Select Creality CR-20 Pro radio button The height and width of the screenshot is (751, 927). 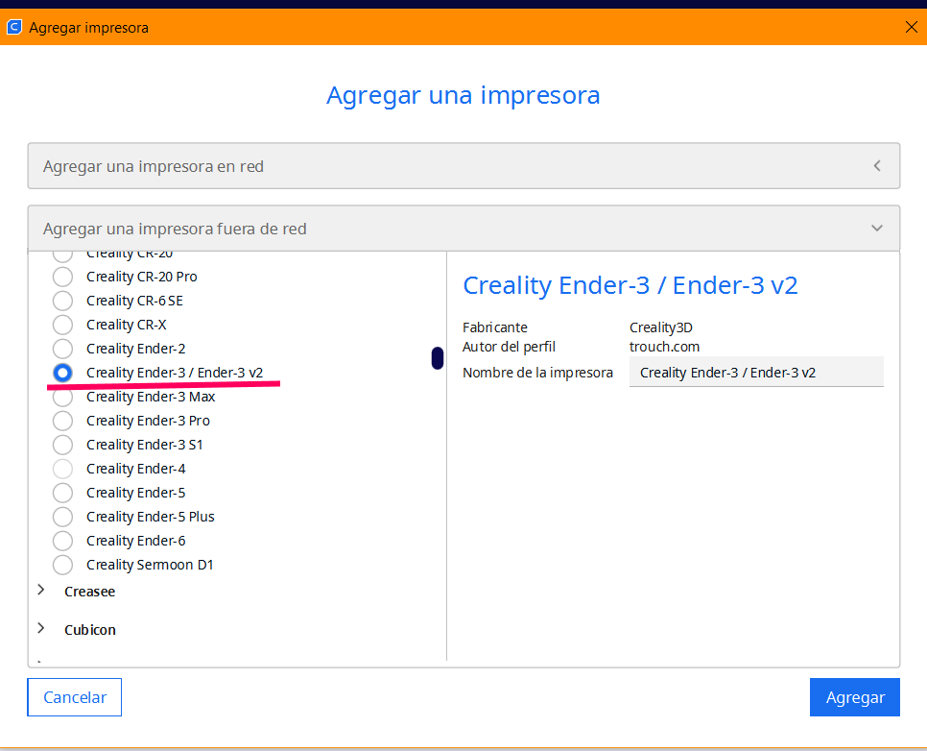62,277
